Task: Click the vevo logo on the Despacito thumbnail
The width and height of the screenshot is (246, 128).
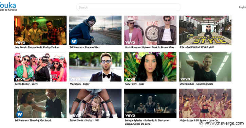Action: point(20,43)
